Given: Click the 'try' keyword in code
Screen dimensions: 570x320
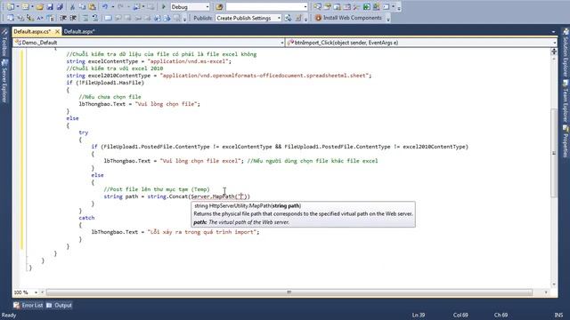Looking at the screenshot, I should [83, 132].
